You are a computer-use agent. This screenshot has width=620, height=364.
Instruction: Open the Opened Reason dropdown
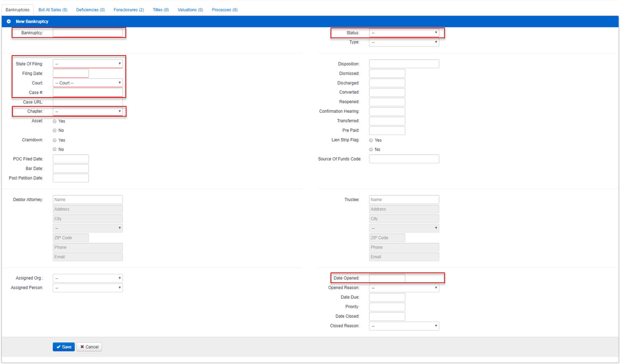(404, 288)
